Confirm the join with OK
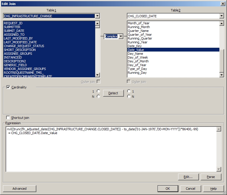227x195 pixels. 168,189
